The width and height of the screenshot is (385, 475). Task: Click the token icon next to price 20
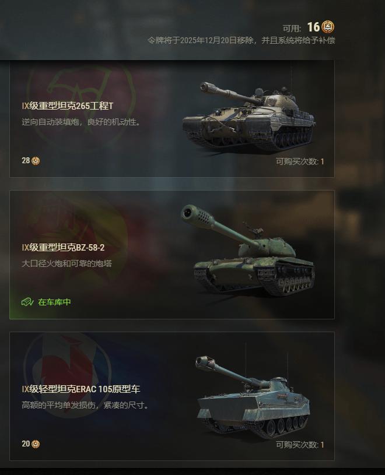tap(36, 444)
